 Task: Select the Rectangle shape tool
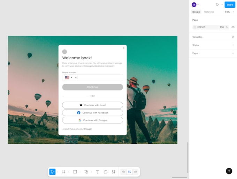point(75,172)
